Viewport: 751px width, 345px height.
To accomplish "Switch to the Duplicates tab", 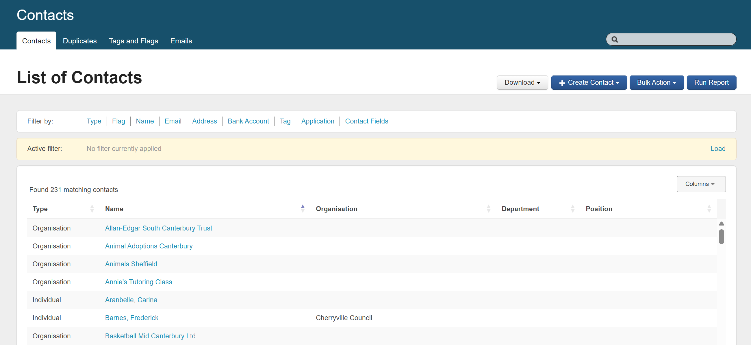I will click(x=79, y=41).
